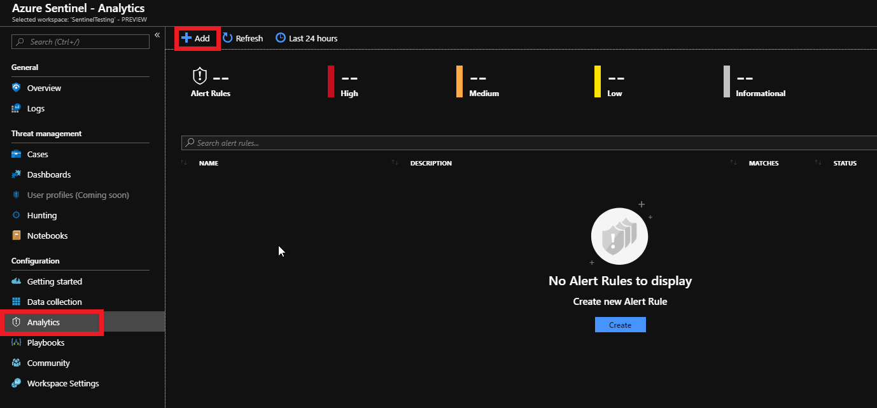Click the DESCRIPTION column header text
Viewport: 877px width, 408px height.
click(x=431, y=163)
